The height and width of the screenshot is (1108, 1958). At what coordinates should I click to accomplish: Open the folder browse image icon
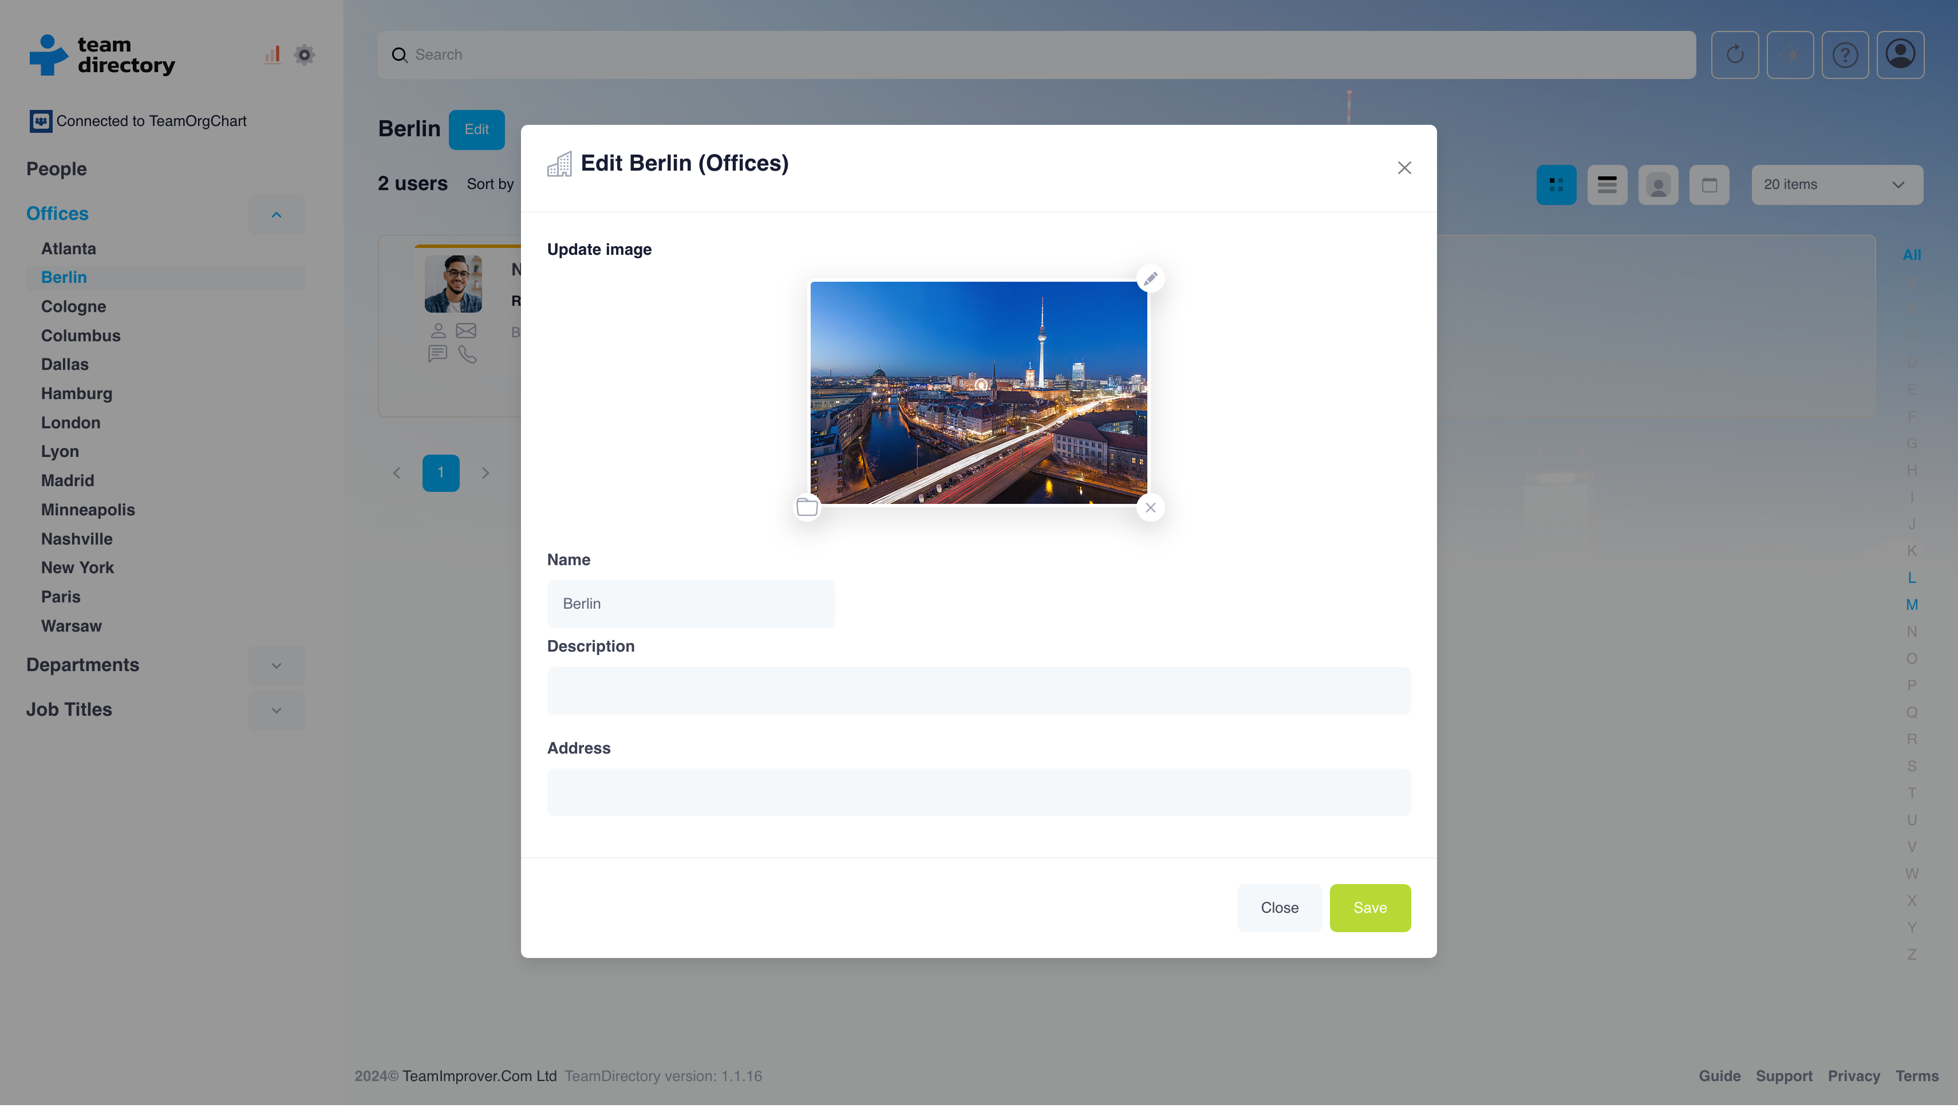pos(807,507)
